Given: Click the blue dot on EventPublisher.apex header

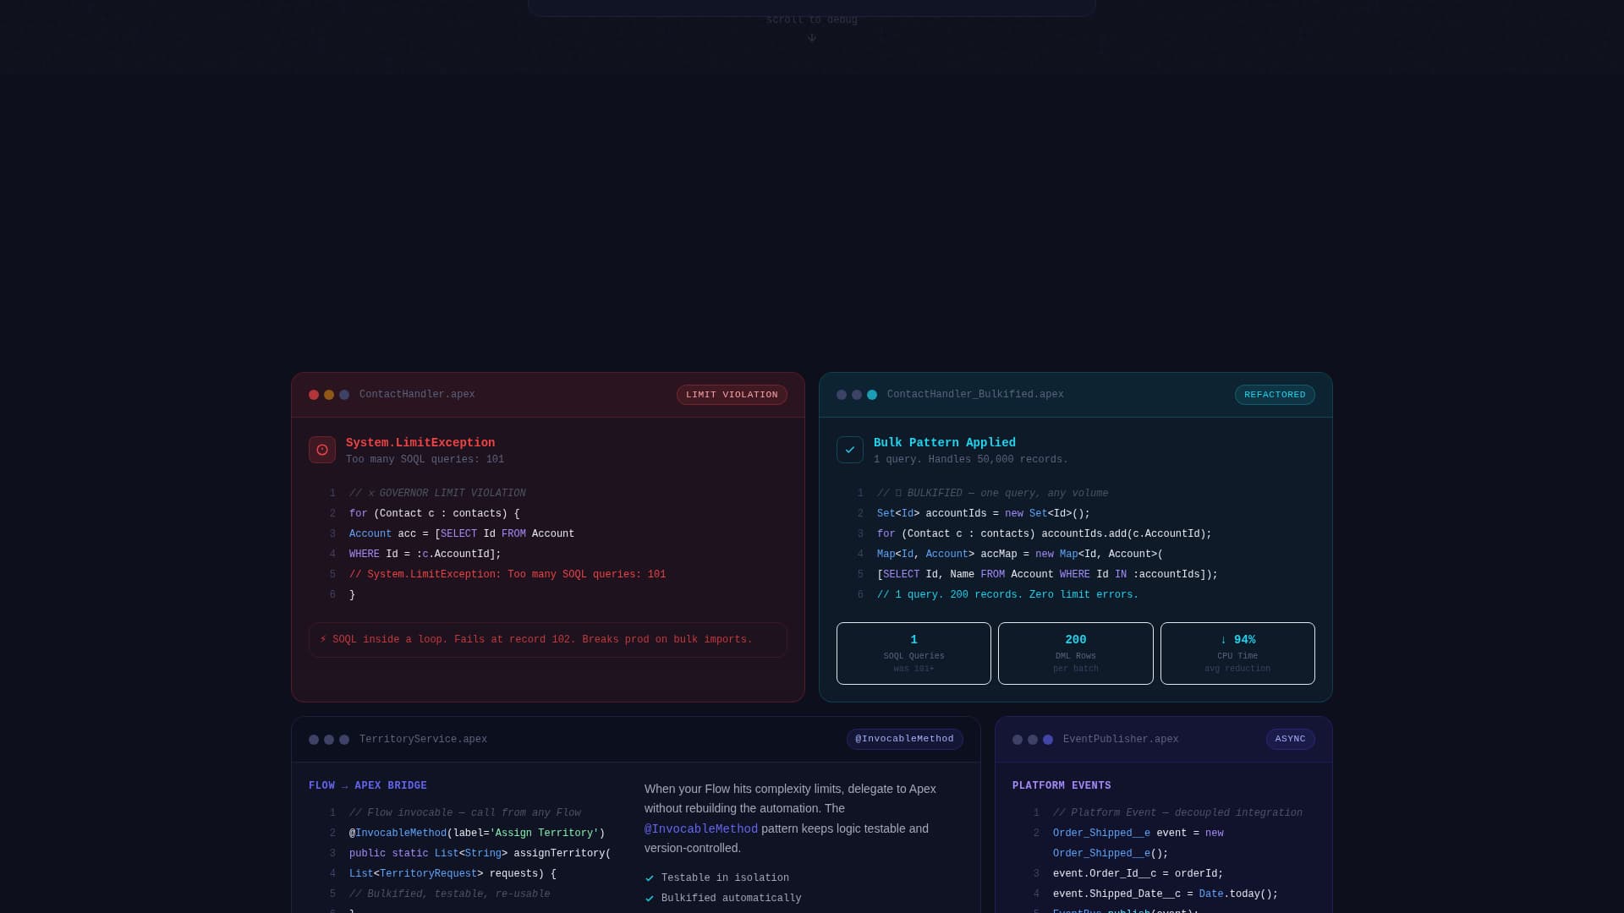Looking at the screenshot, I should click(1047, 738).
